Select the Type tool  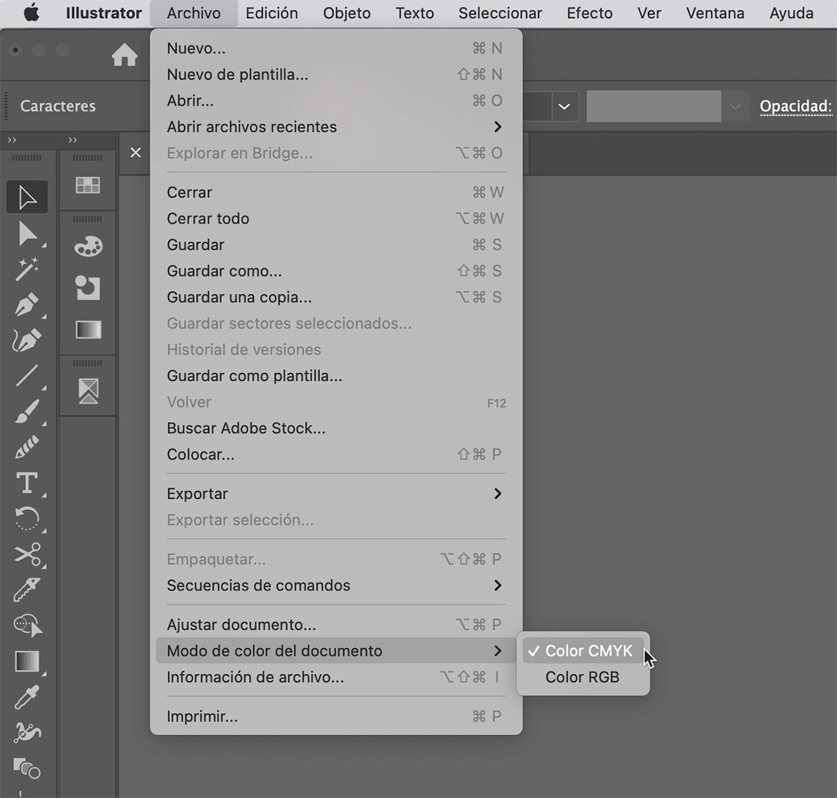point(27,483)
